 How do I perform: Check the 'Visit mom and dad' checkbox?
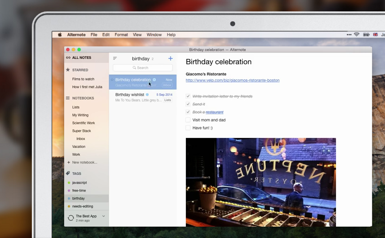pyautogui.click(x=188, y=120)
